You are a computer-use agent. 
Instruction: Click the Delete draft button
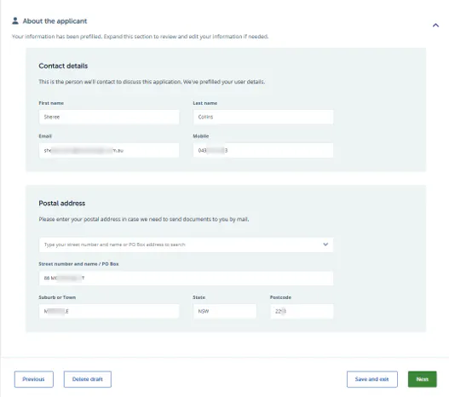coord(88,379)
